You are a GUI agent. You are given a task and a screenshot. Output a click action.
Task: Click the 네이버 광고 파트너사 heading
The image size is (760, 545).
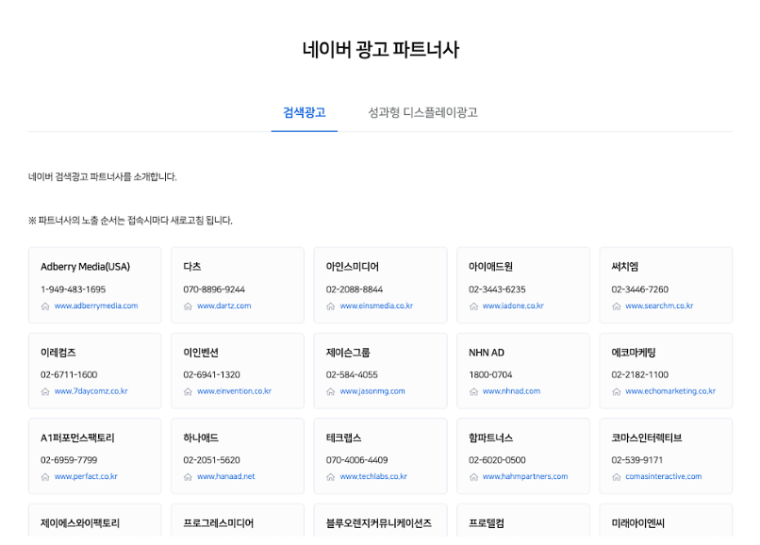381,49
